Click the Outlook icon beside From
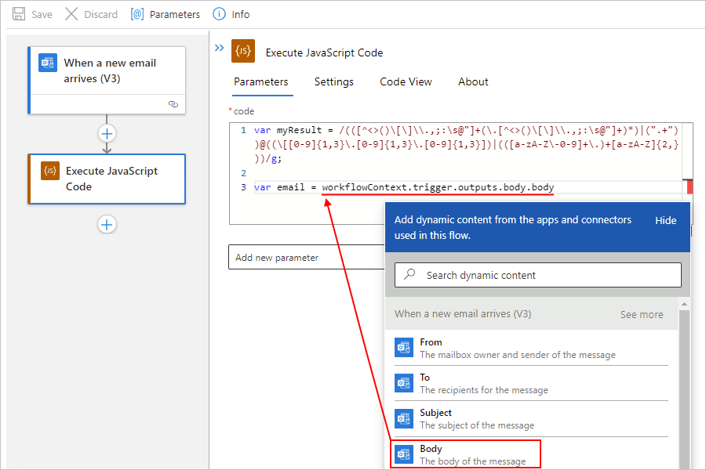 [x=403, y=346]
